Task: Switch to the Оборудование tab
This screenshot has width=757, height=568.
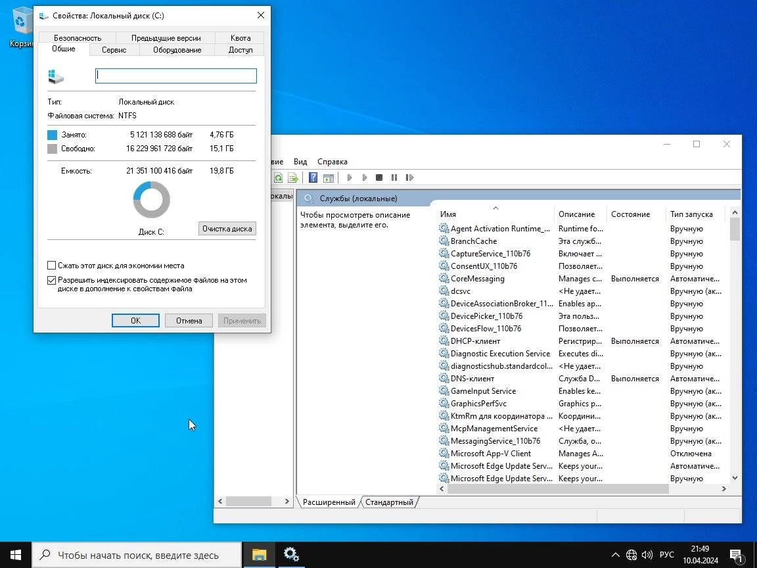Action: [x=177, y=50]
